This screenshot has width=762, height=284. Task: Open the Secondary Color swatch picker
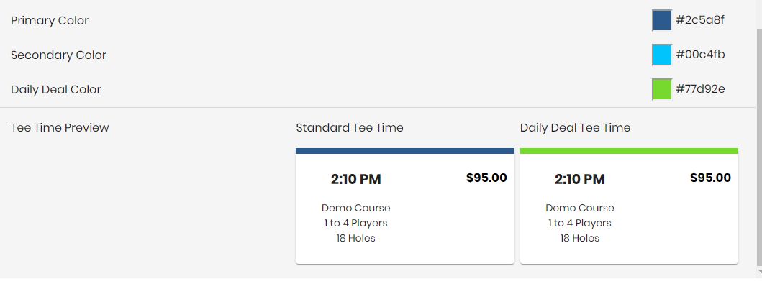(662, 55)
